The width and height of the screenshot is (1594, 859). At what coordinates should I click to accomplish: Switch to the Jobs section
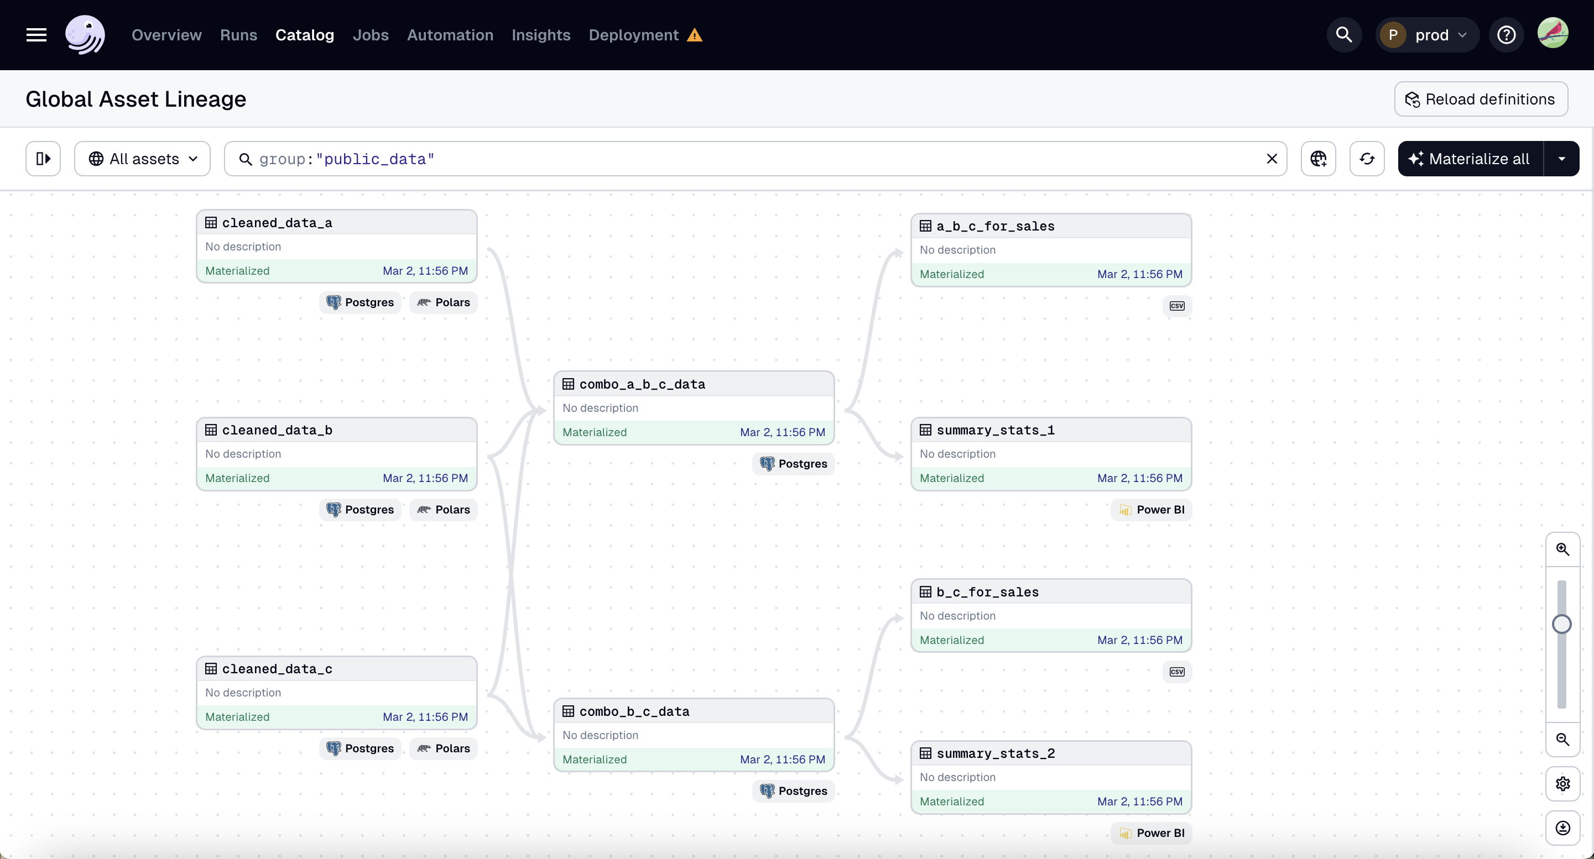(x=371, y=35)
